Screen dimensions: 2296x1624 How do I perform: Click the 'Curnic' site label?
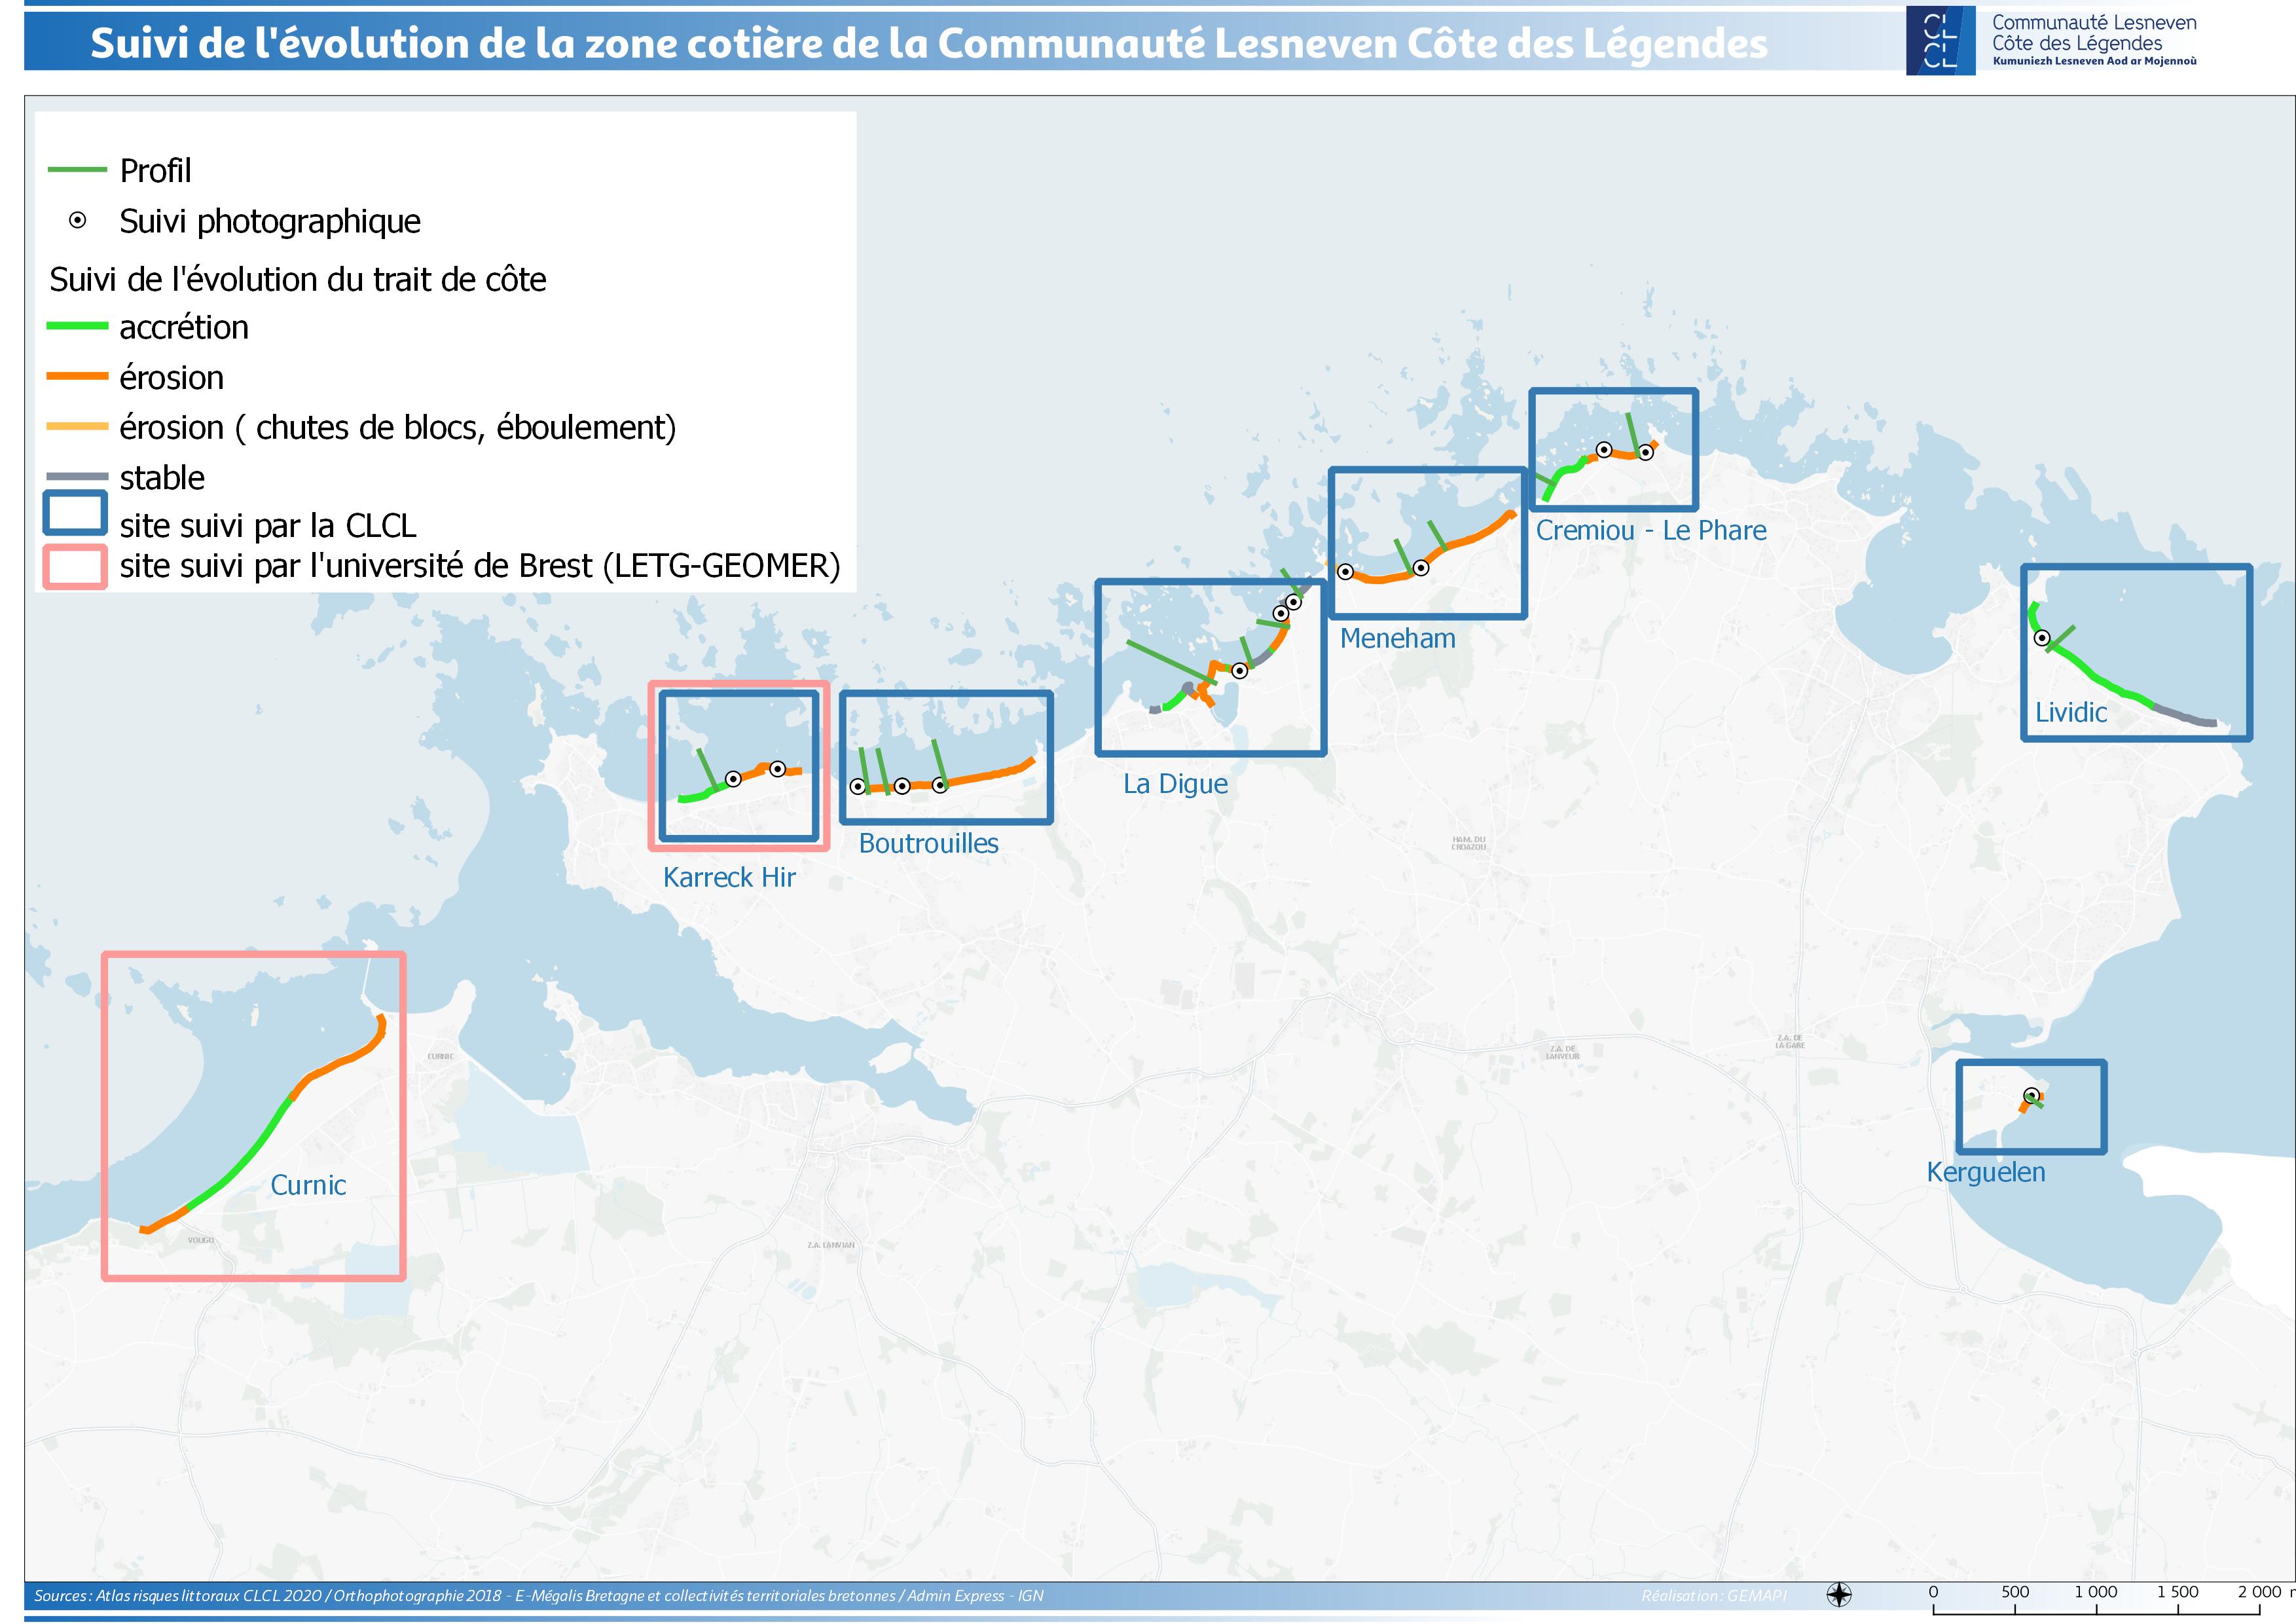308,1185
